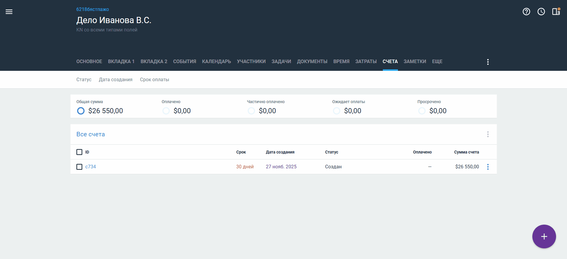567x259 pixels.
Task: Open the Все счета section three-dot menu
Action: [488, 134]
